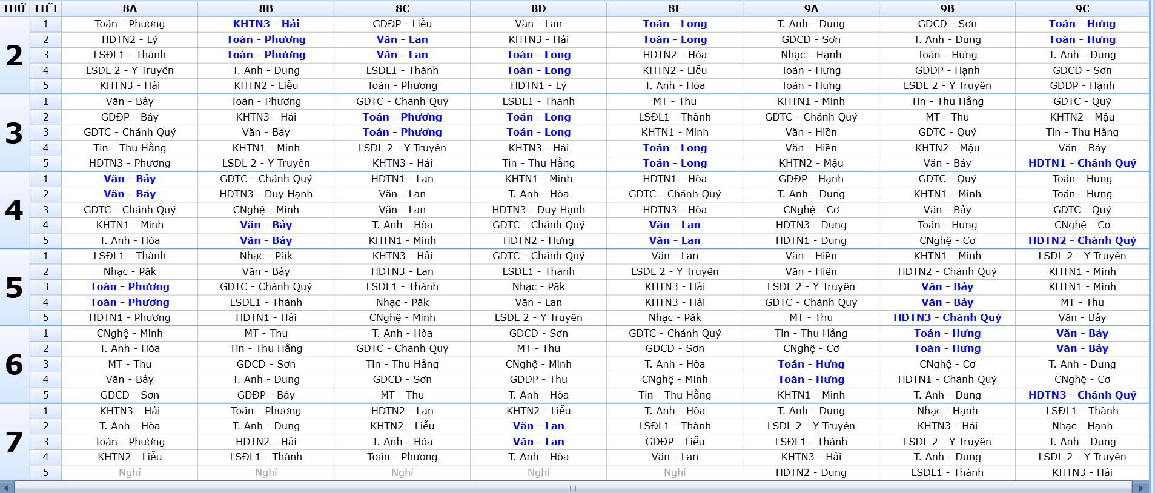Screen dimensions: 1155x493
Task: Click the HDTN2 - Dung cell in 9A
Action: [811, 472]
